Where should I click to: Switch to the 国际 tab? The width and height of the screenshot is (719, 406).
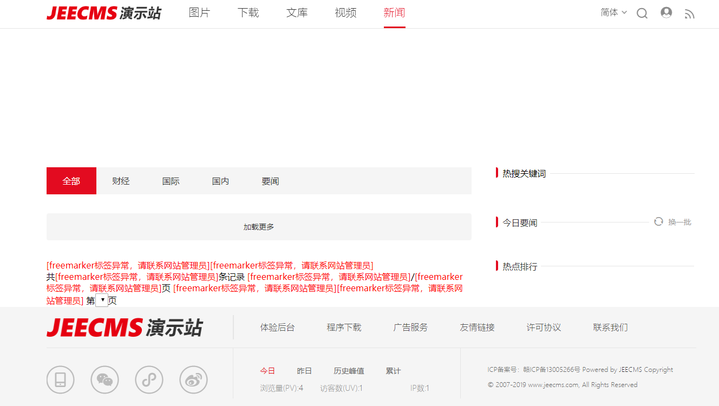171,181
